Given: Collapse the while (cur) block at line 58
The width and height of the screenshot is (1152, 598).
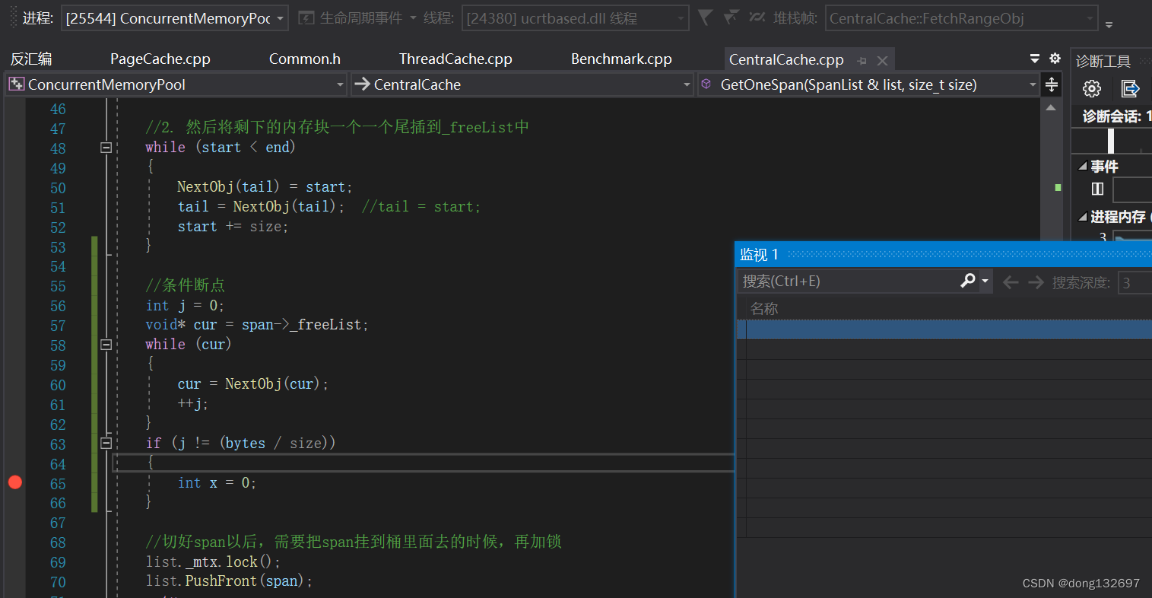Looking at the screenshot, I should coord(106,345).
